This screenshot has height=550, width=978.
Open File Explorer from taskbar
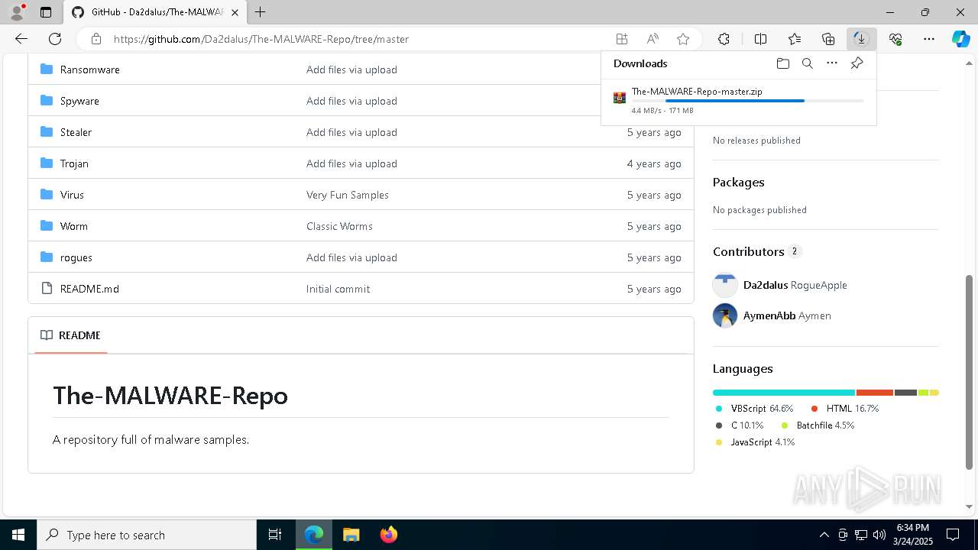pos(351,535)
